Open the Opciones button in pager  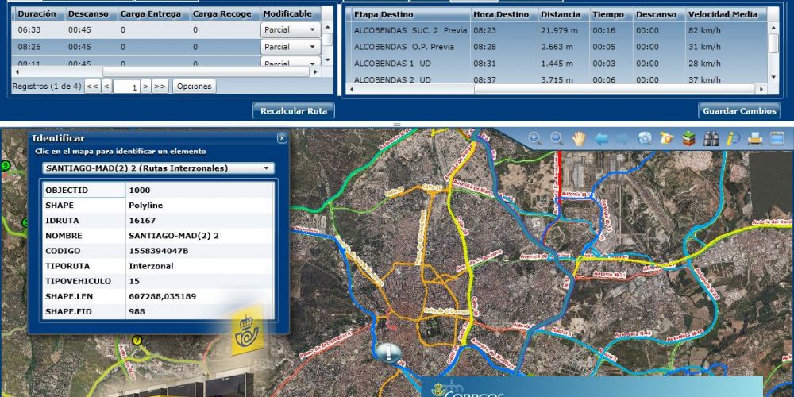pyautogui.click(x=194, y=86)
